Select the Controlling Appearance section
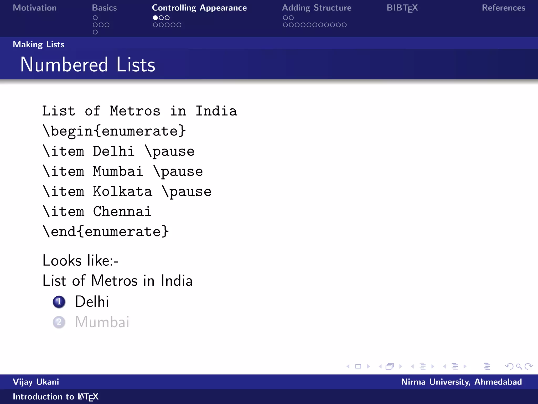 click(199, 8)
